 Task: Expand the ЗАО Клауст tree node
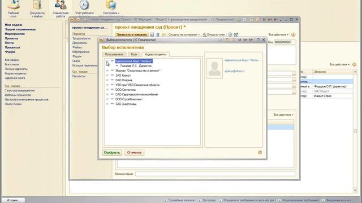107,75
